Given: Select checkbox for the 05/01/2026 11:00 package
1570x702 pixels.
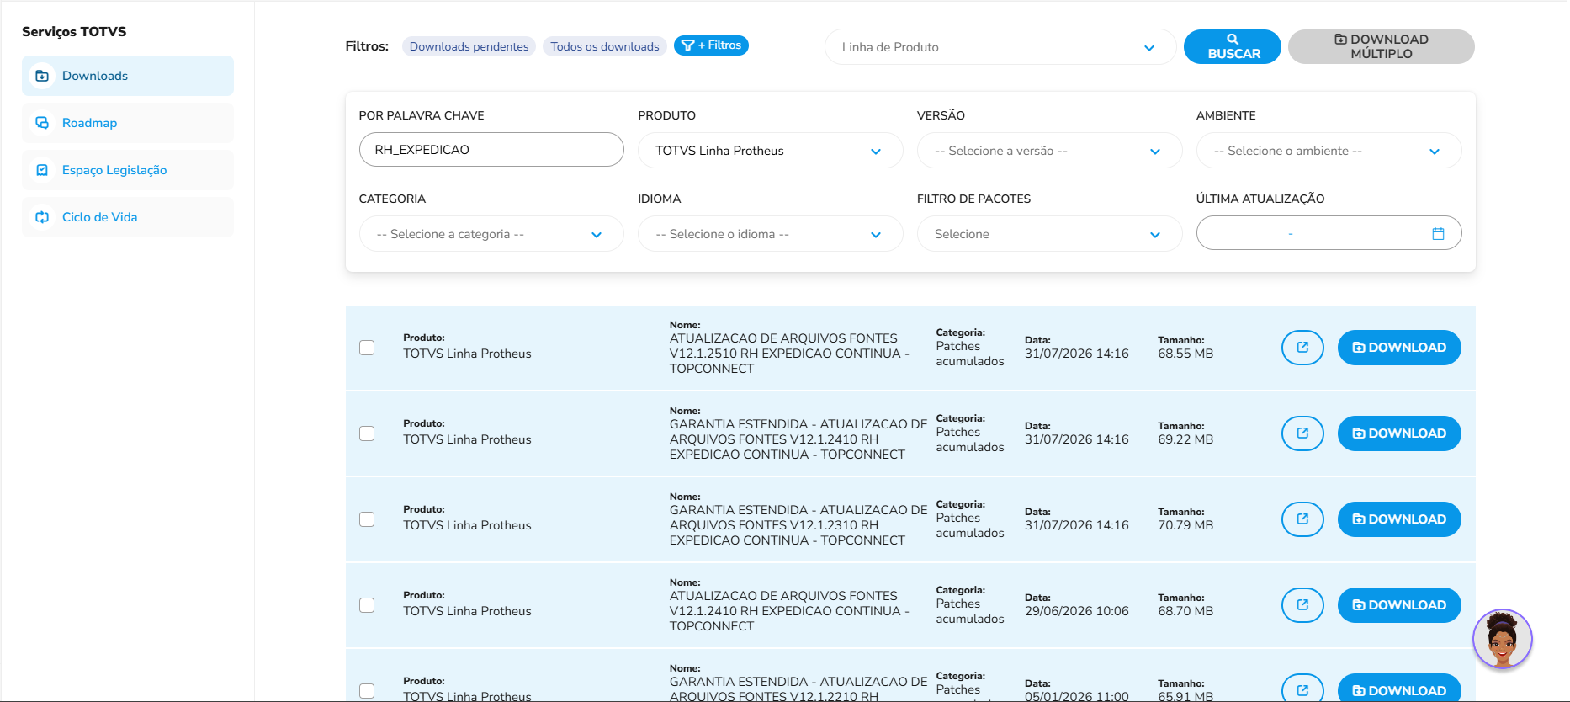Looking at the screenshot, I should coord(367,691).
